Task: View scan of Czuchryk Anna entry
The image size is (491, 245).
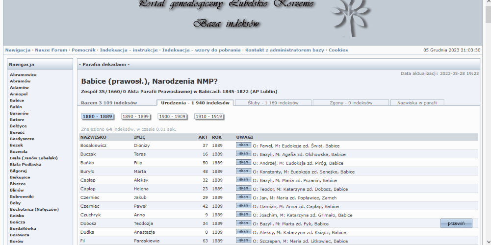Action: (243, 214)
